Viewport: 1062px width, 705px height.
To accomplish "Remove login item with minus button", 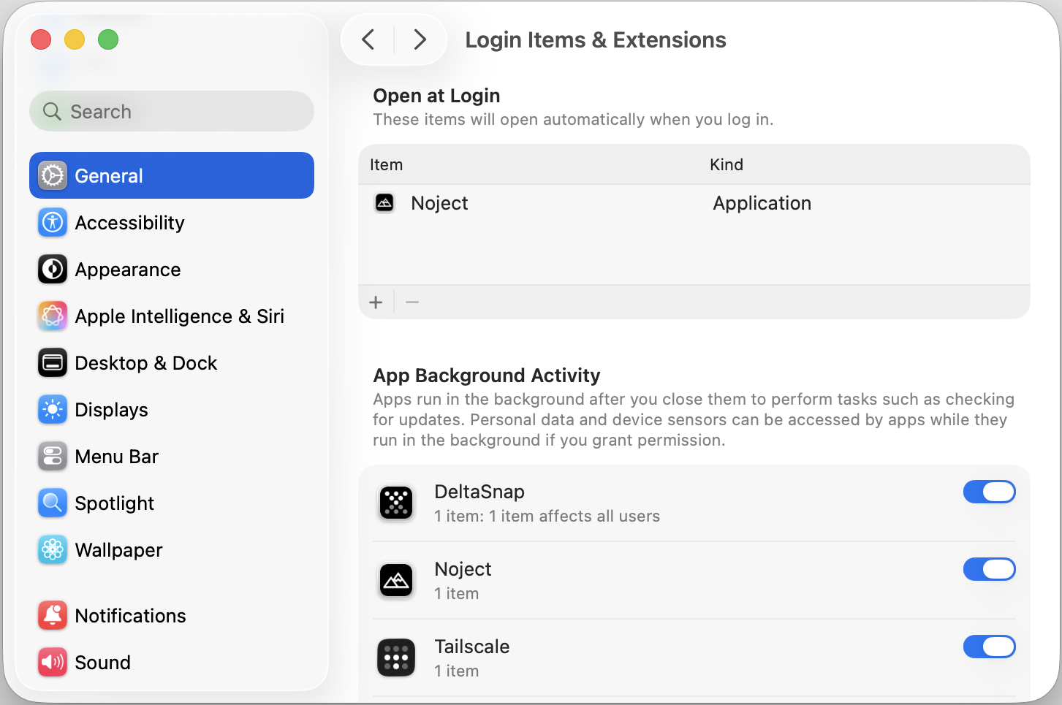I will (x=412, y=302).
